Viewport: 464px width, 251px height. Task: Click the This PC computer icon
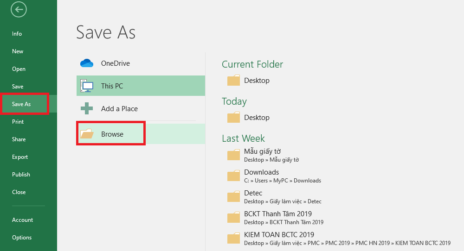(87, 86)
